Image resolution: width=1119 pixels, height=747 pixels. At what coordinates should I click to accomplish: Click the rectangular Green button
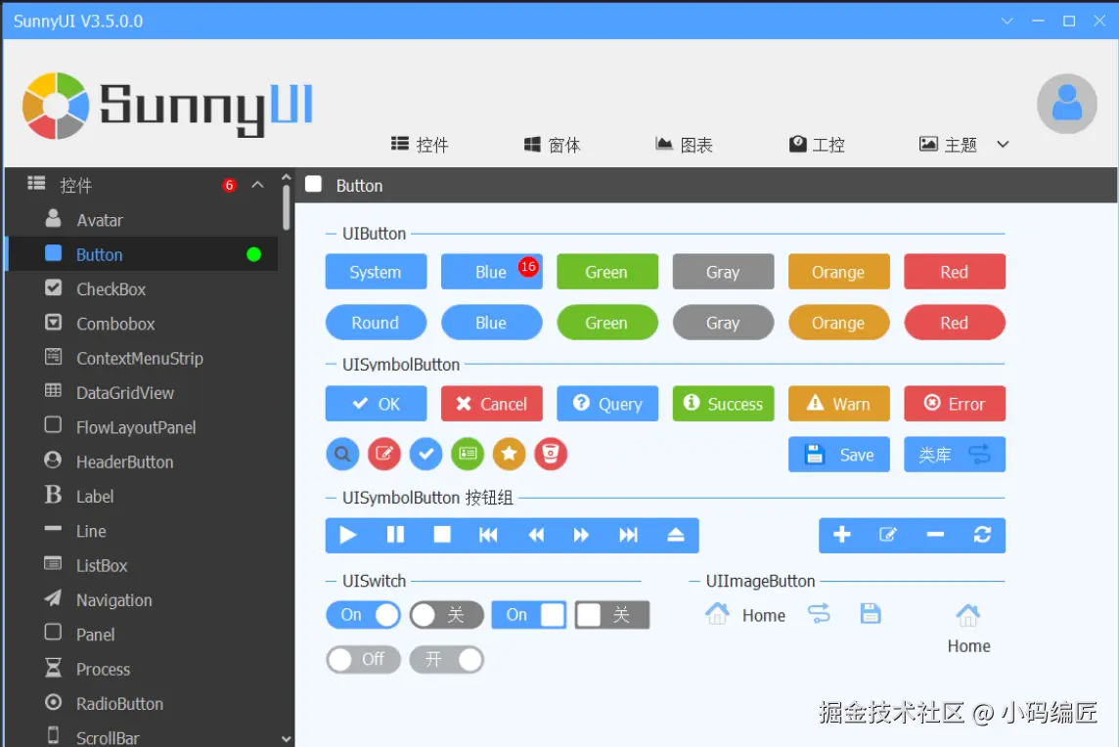[x=607, y=272]
